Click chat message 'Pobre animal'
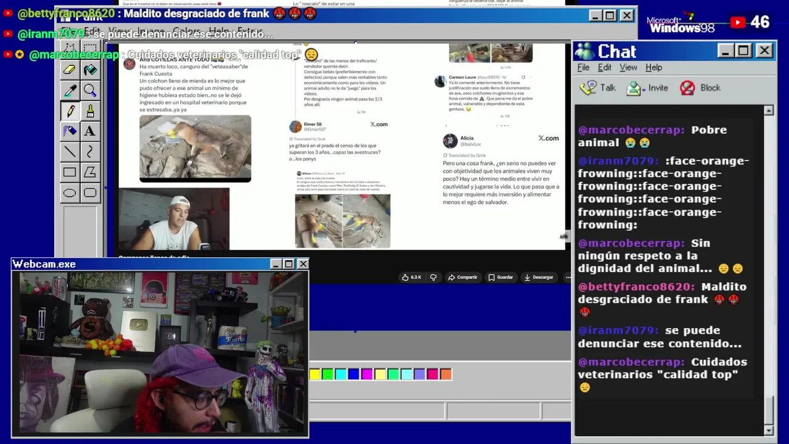This screenshot has height=444, width=789. (x=652, y=136)
